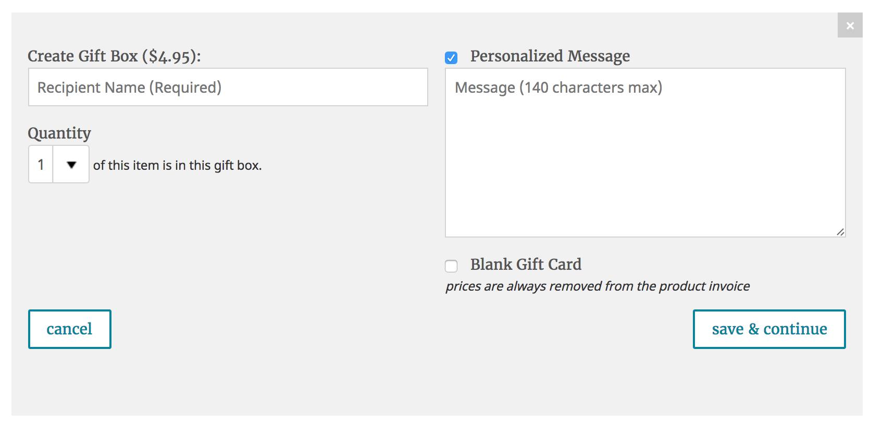Image resolution: width=870 pixels, height=424 pixels.
Task: Click the prices removed from invoice note
Action: pos(597,286)
